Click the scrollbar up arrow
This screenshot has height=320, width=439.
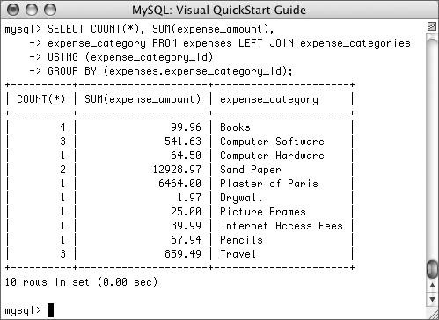[432, 285]
